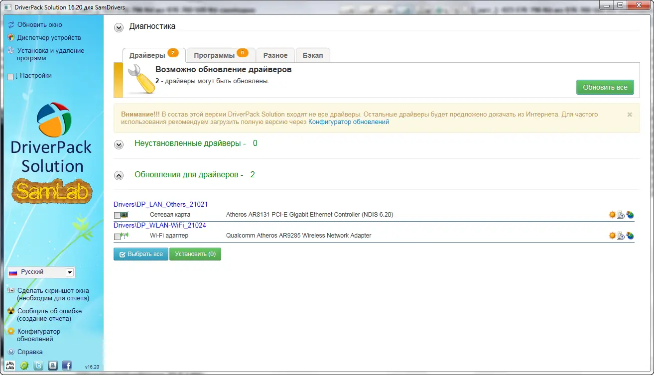
Task: Check the Atheros AR8131 Ethernet driver checkbox
Action: click(117, 216)
